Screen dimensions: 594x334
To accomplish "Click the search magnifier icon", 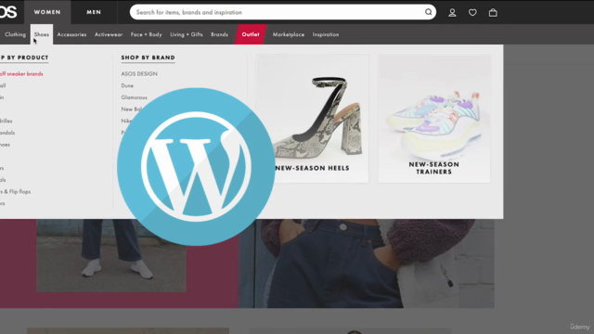I will click(x=429, y=12).
